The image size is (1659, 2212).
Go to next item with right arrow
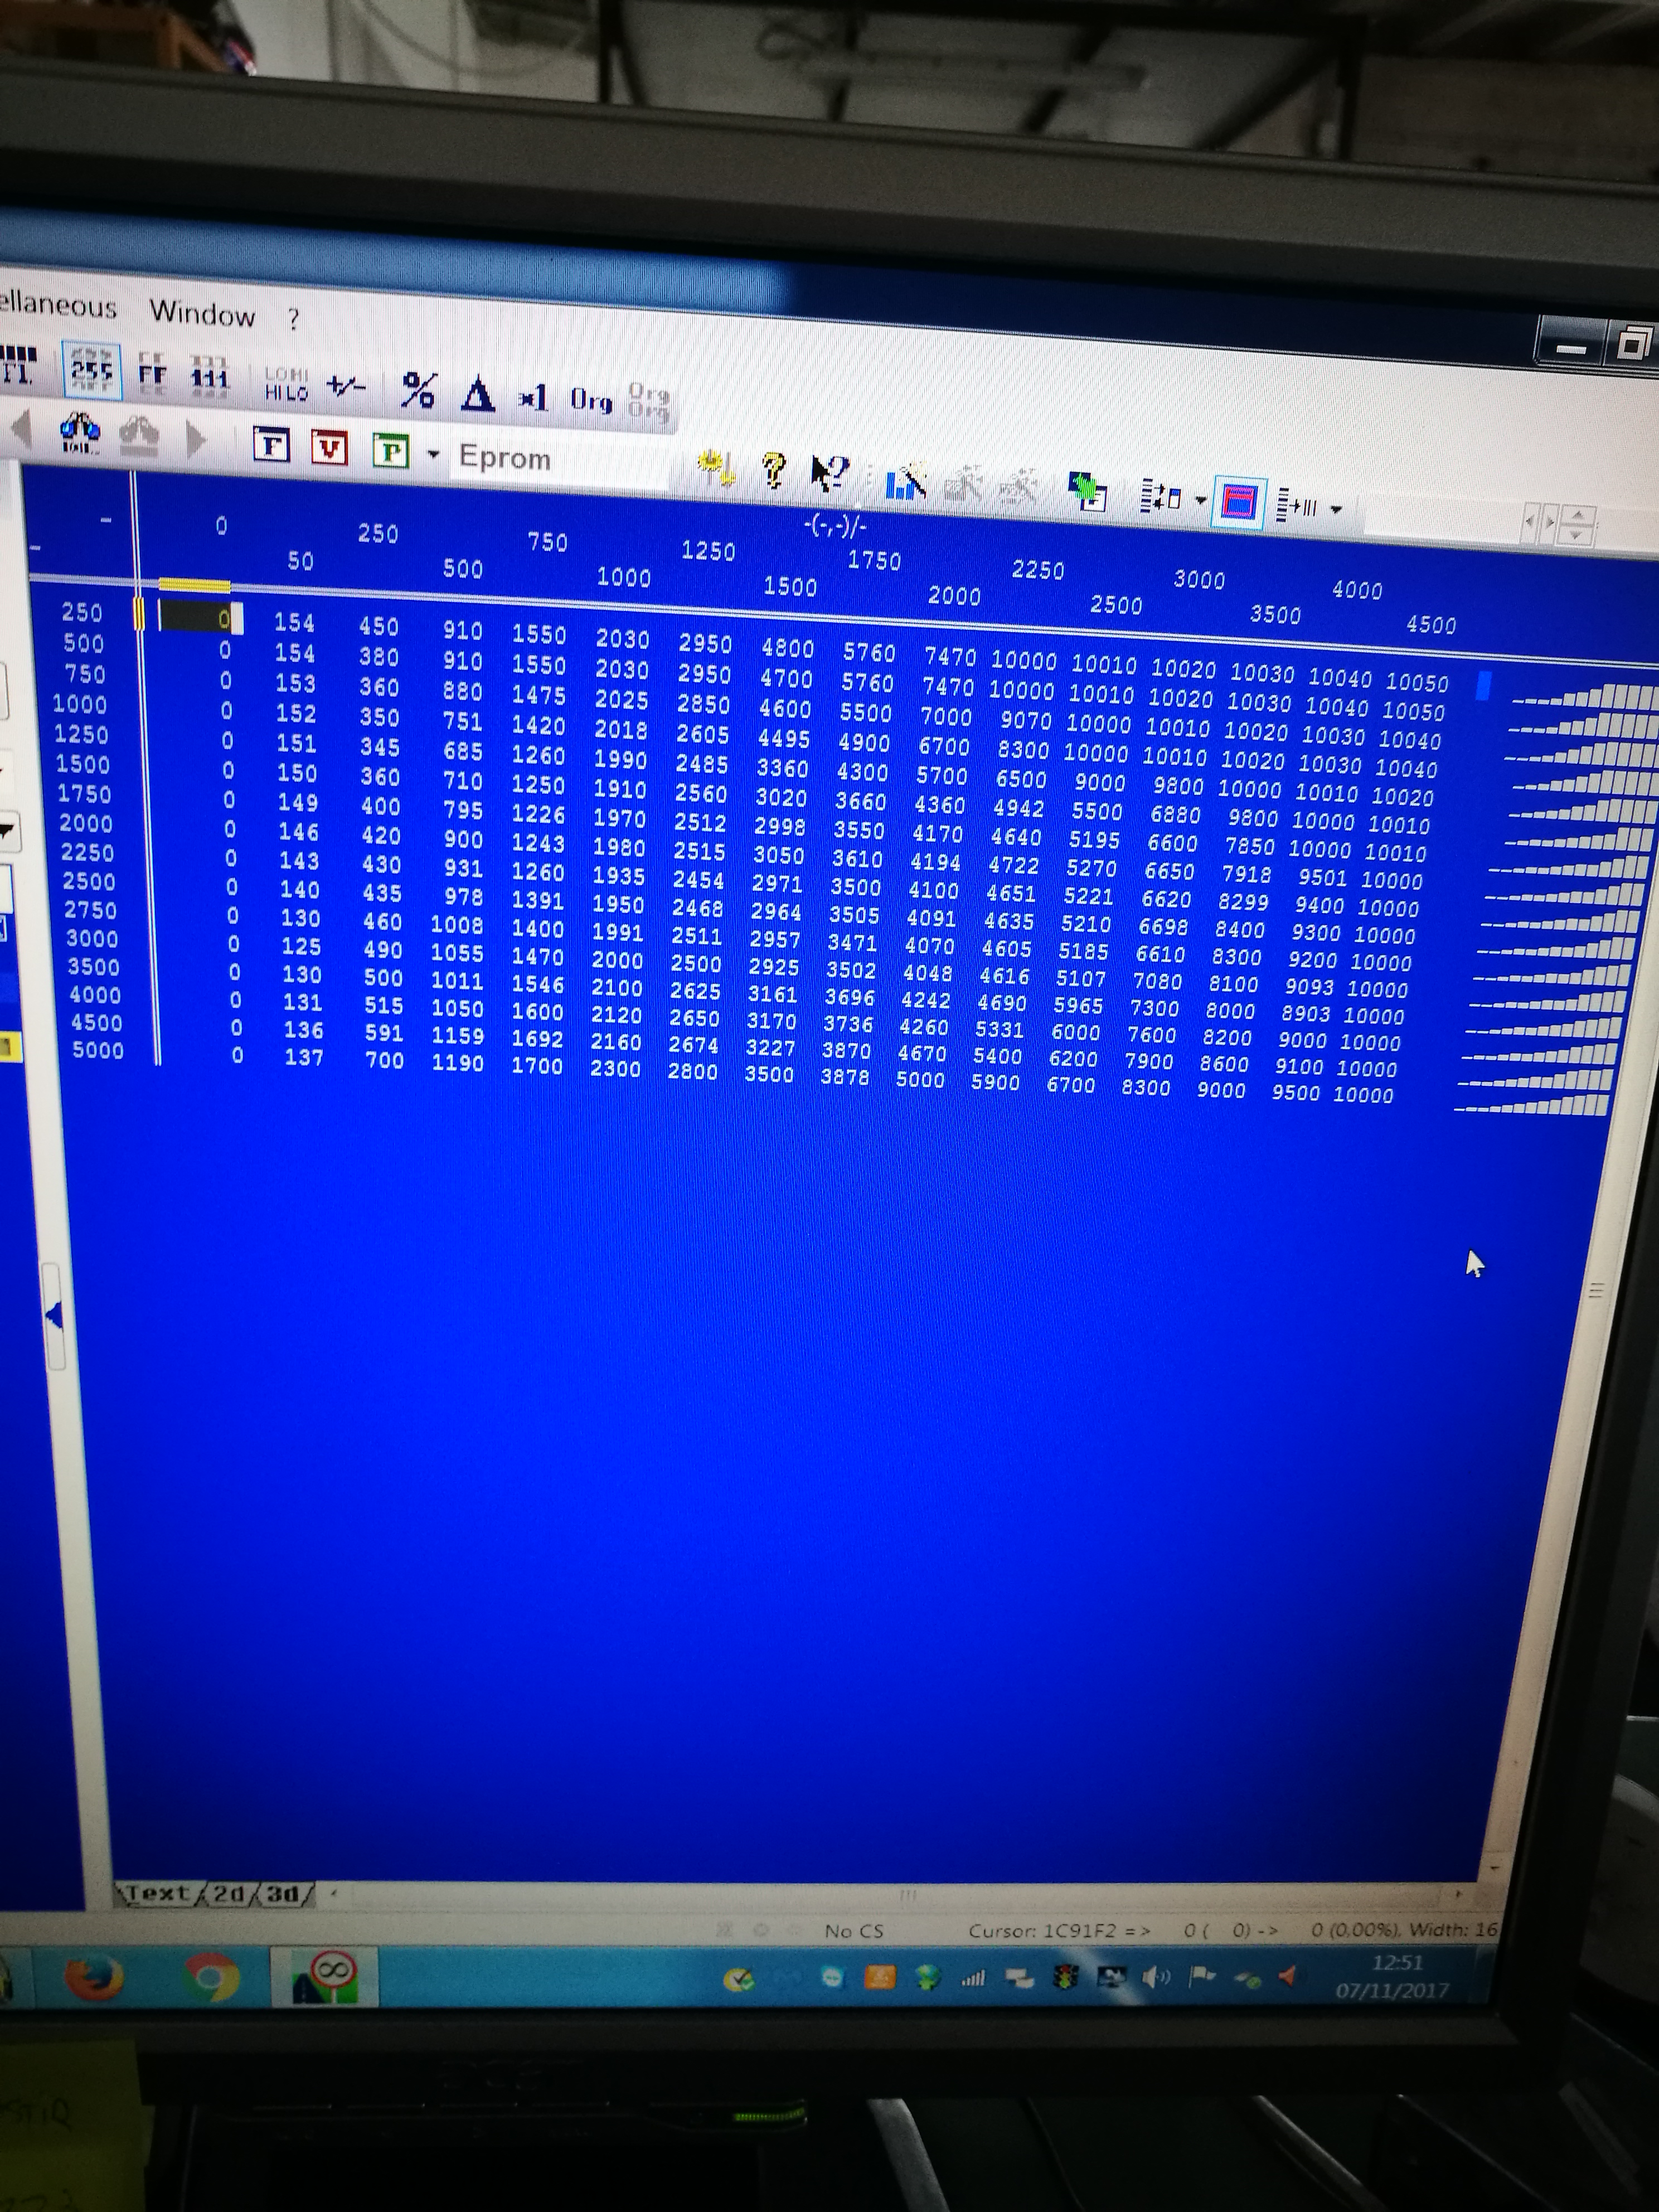click(x=196, y=439)
